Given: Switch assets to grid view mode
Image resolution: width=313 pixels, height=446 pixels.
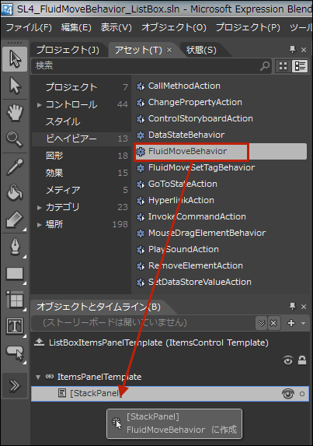Looking at the screenshot, I should [x=283, y=66].
